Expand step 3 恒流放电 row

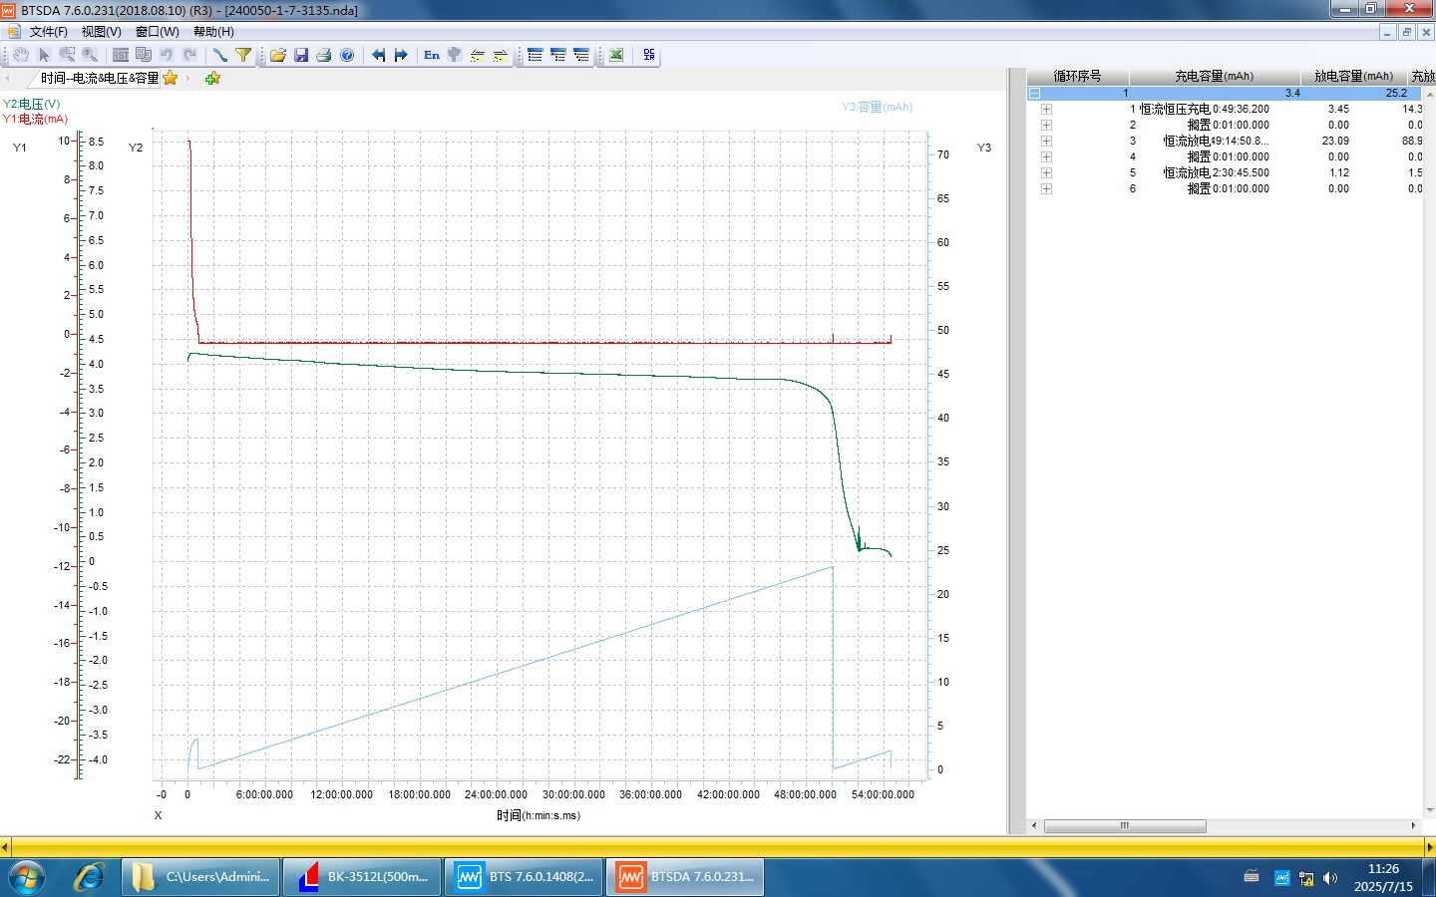click(1046, 141)
